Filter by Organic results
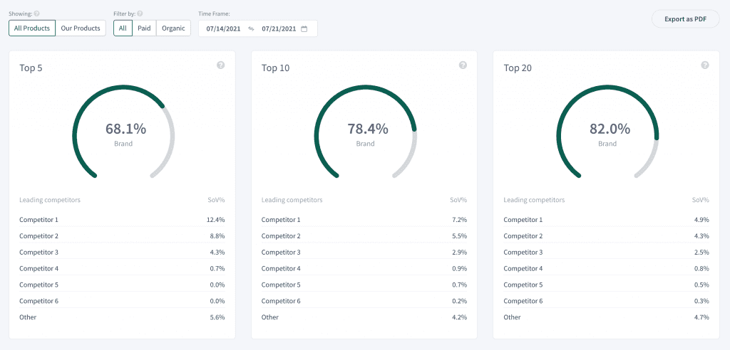The image size is (730, 350). click(x=173, y=28)
